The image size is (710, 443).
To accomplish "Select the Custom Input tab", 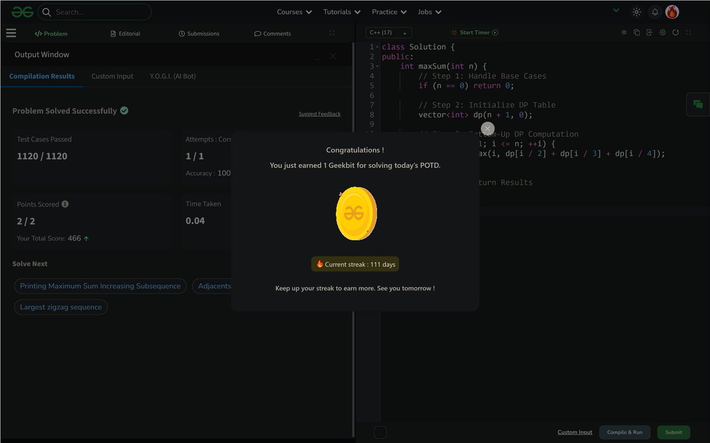I will tap(112, 76).
